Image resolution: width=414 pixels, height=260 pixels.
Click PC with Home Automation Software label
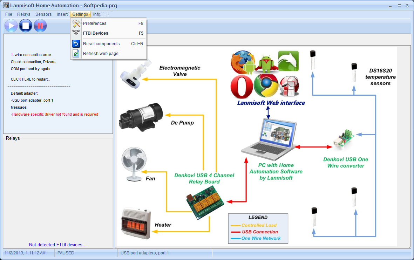276,172
